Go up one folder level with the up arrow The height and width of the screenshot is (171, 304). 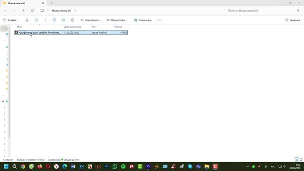pyautogui.click(x=23, y=10)
